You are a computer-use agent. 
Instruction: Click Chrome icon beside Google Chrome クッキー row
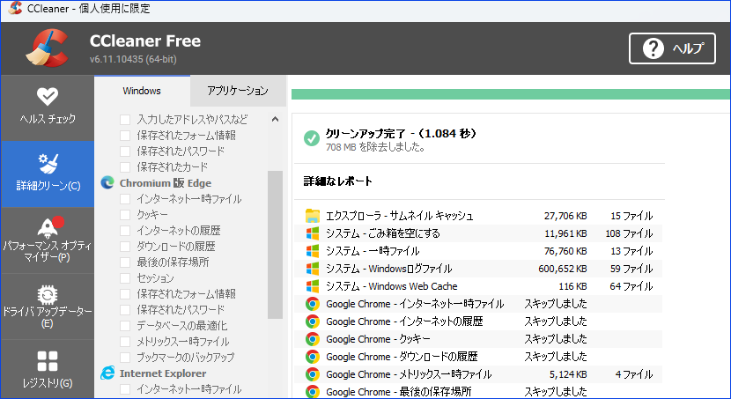[313, 339]
